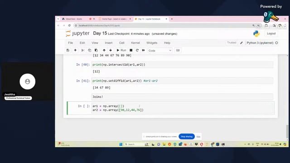Open the Help menu
This screenshot has height=163, width=290.
167,43
